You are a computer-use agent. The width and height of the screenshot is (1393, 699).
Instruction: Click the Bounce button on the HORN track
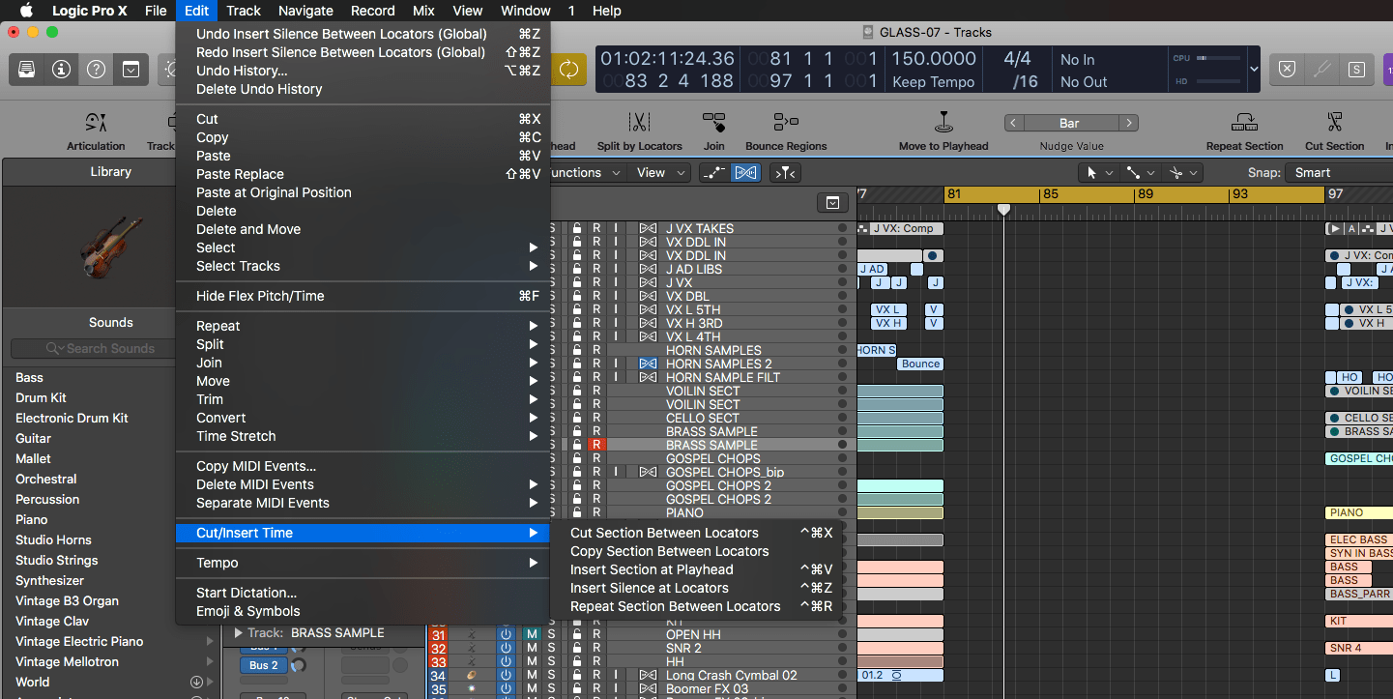tap(919, 364)
